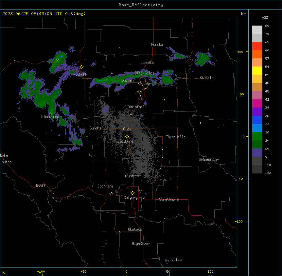Screen dimensions: 282x276
Task: Select the Didsbury town label
Action: click(125, 141)
